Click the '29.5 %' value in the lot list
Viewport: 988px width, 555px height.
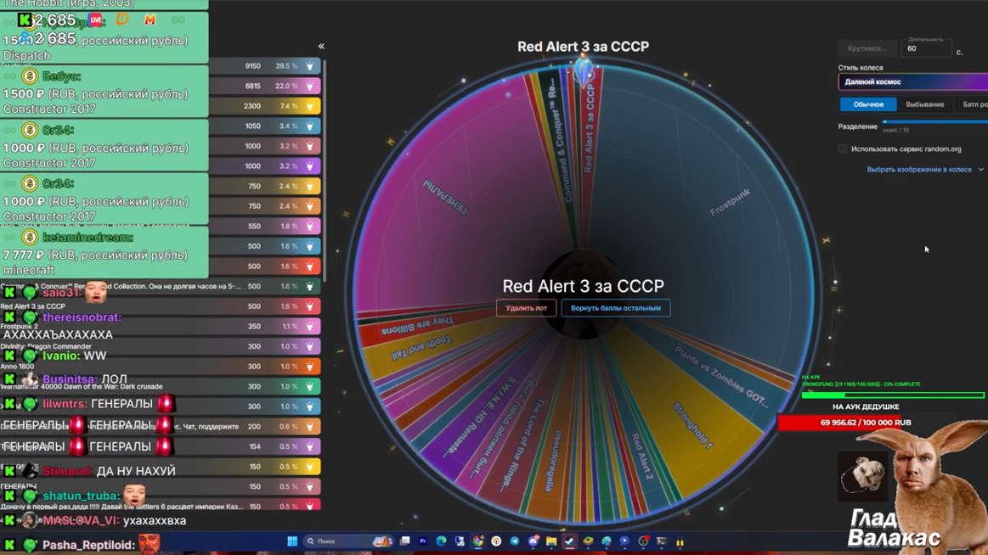tap(285, 66)
